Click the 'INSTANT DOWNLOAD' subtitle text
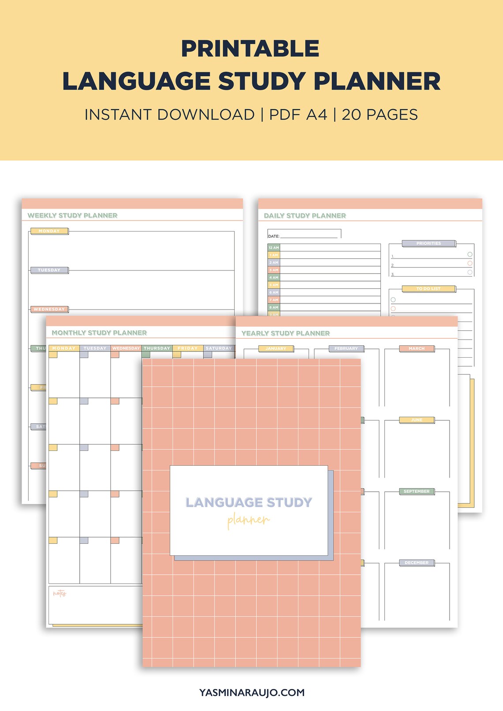This screenshot has height=711, width=503. 169,115
